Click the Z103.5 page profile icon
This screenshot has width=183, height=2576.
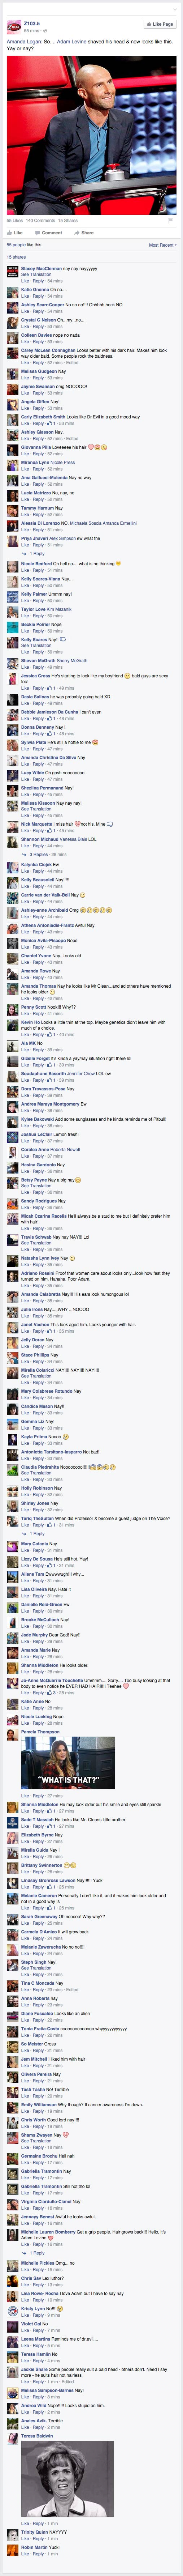[x=13, y=27]
